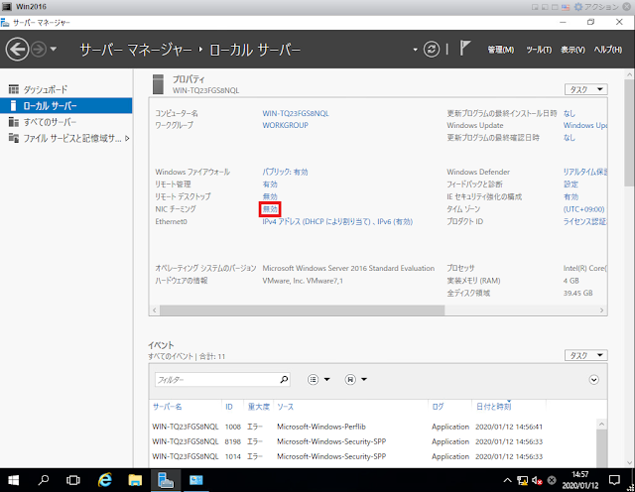This screenshot has height=492, width=635.
Task: Click フィードバックと診断 設定 link
Action: coord(571,184)
